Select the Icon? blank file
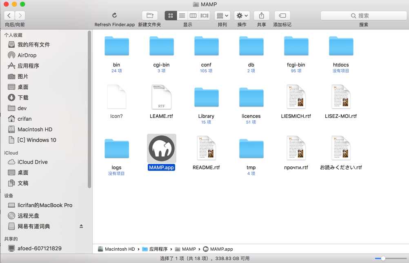The height and width of the screenshot is (263, 409). click(x=117, y=97)
